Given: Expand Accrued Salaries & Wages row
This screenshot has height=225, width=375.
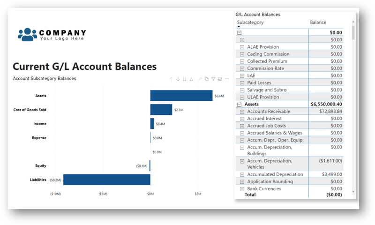Looking at the screenshot, I should coord(242,133).
